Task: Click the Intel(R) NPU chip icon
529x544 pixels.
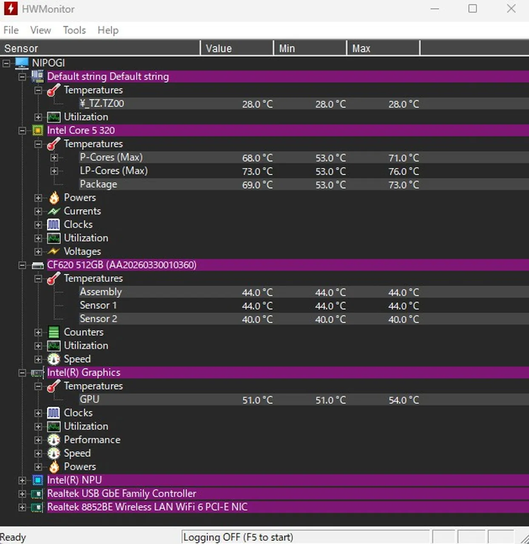Action: tap(38, 480)
